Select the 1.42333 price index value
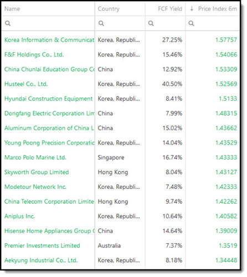The image size is (247, 277). [227, 187]
